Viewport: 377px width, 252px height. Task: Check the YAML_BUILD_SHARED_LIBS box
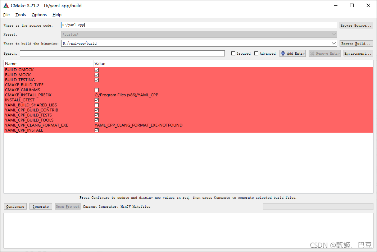point(96,105)
